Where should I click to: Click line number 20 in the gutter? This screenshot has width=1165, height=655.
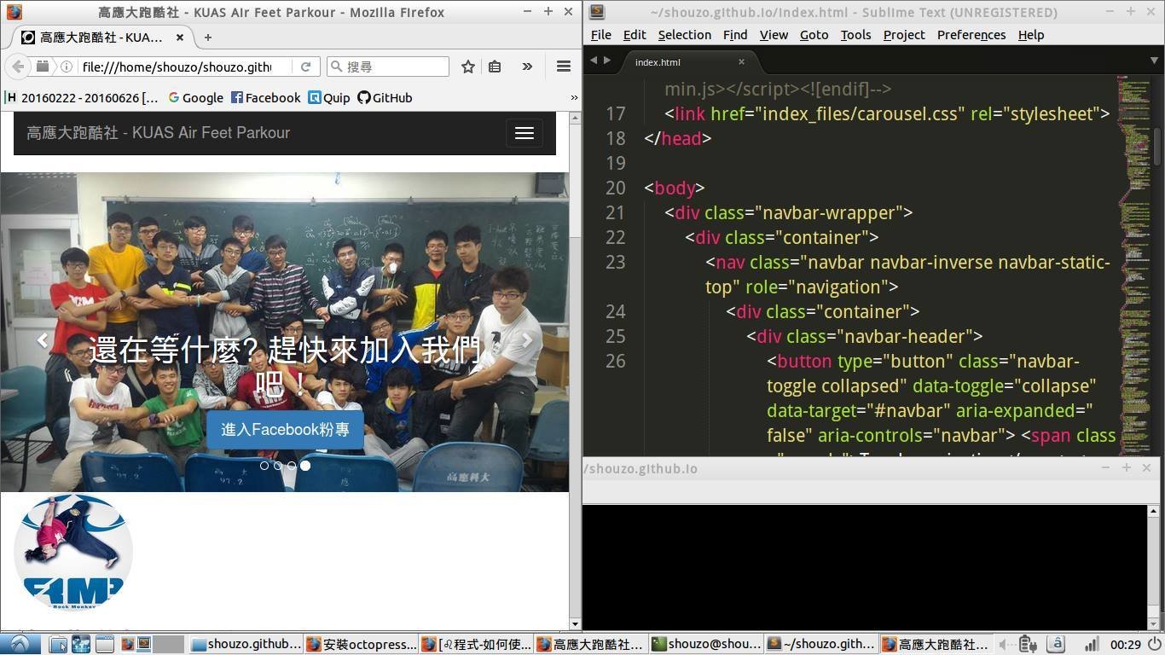tap(615, 188)
